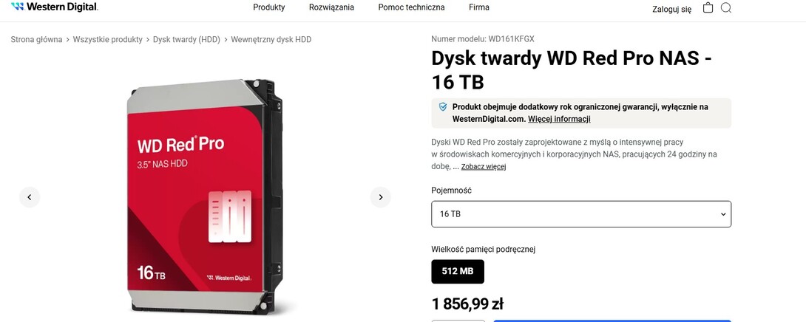
Task: Open the Rozwiązania menu
Action: click(x=331, y=7)
